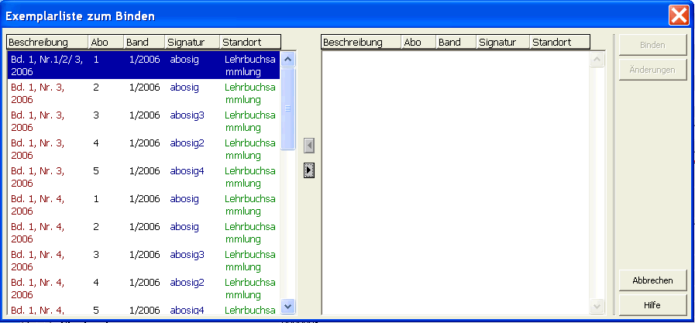
Task: Select Bd. 1, Nr. 4 row with Abo 3
Action: (143, 261)
